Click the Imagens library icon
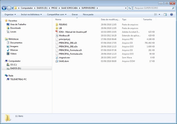 tap(8, 46)
